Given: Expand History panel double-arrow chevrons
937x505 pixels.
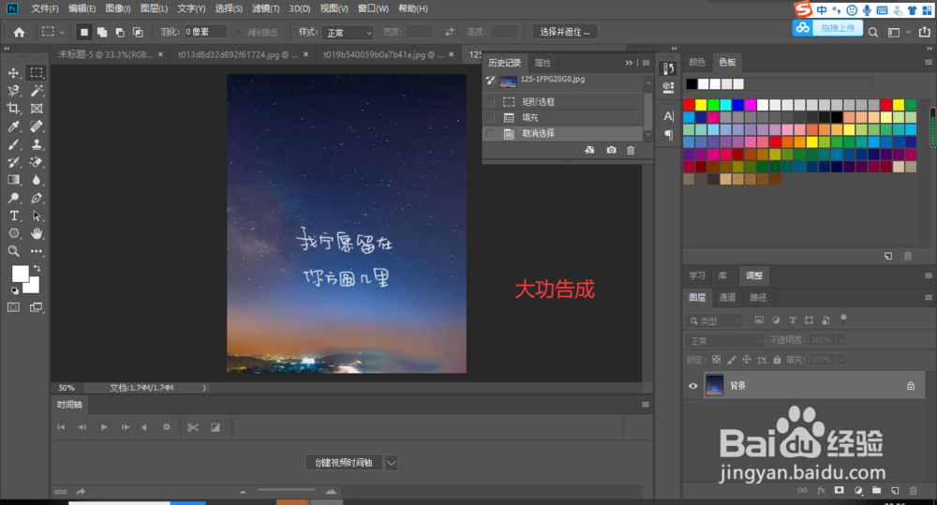Looking at the screenshot, I should (x=629, y=63).
